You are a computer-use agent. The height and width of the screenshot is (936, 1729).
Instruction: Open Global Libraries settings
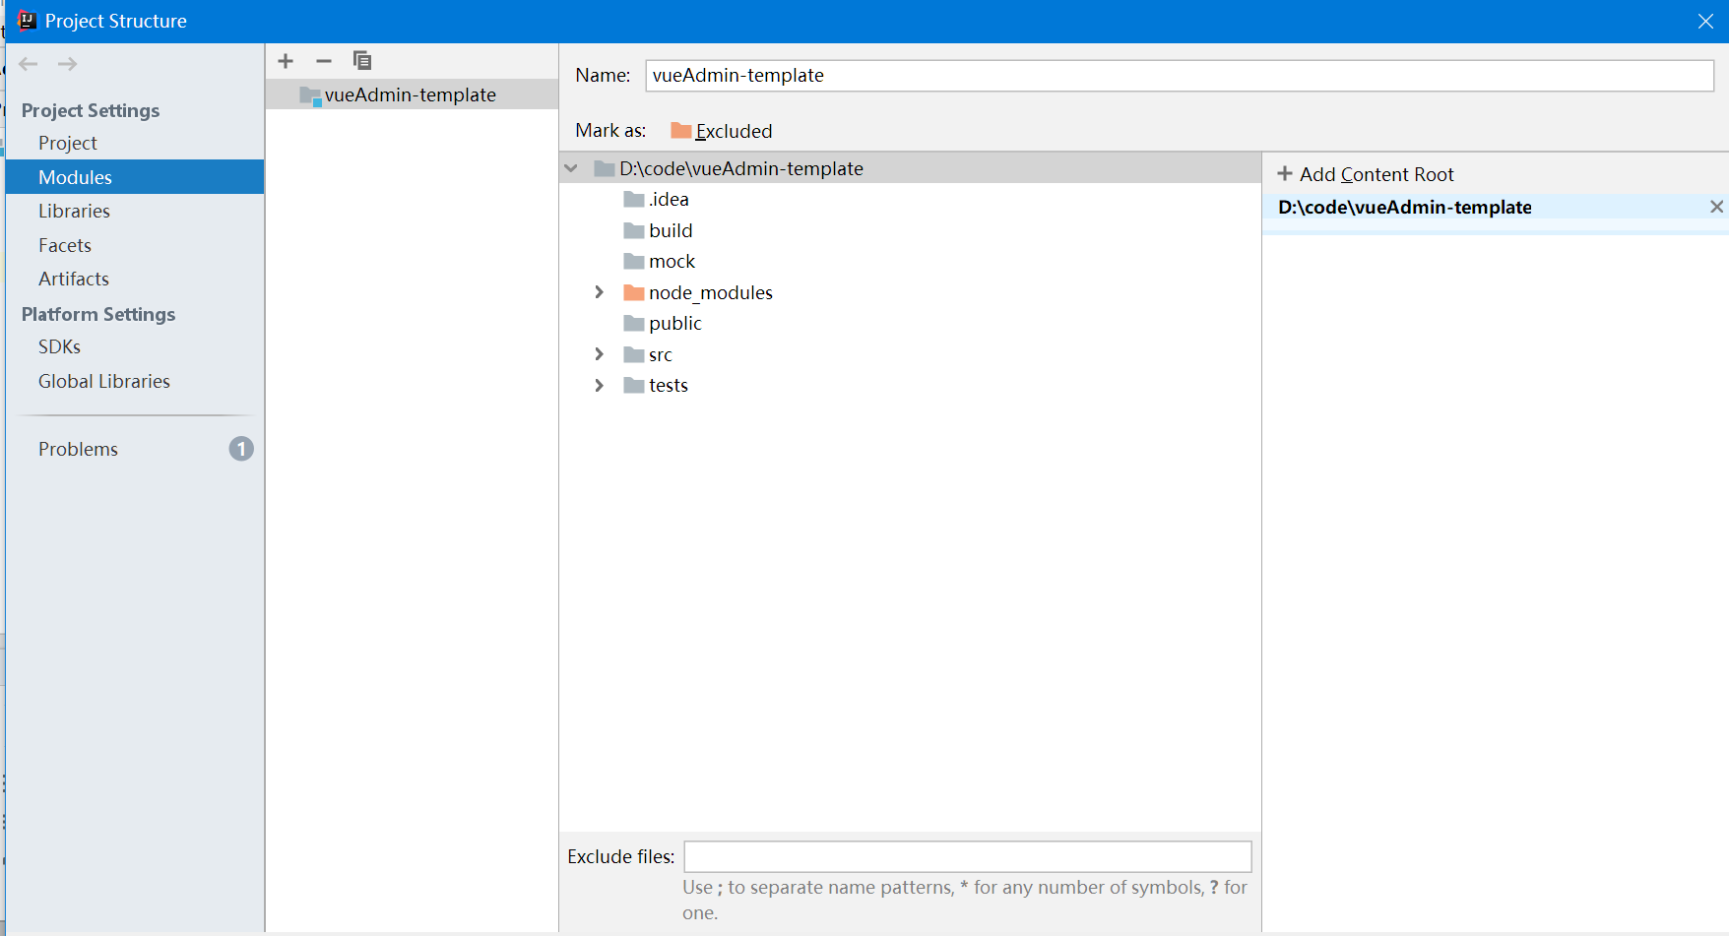[x=104, y=381]
